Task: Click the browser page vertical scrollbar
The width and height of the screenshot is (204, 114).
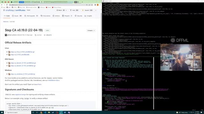Action: 101,32
